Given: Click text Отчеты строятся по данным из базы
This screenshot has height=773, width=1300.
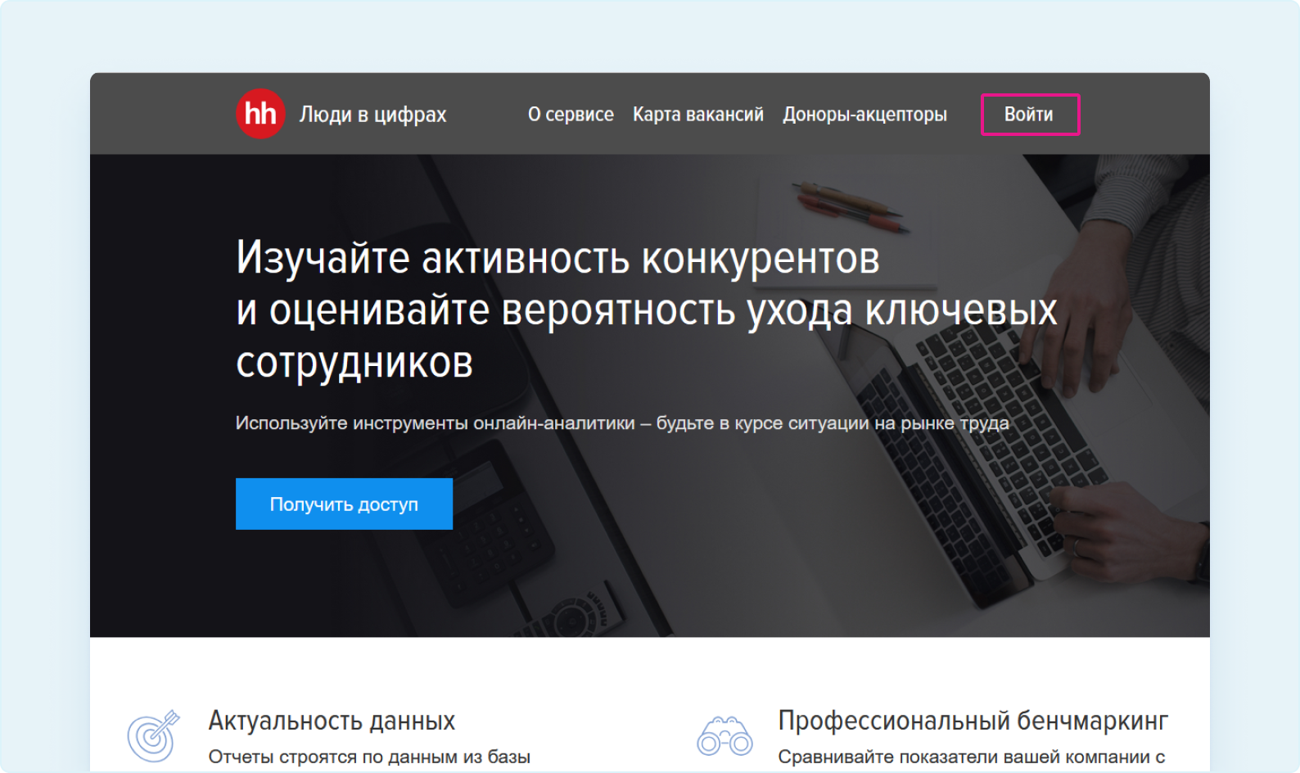Looking at the screenshot, I should [369, 757].
